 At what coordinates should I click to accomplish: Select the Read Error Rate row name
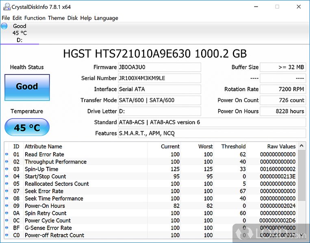tap(44, 154)
